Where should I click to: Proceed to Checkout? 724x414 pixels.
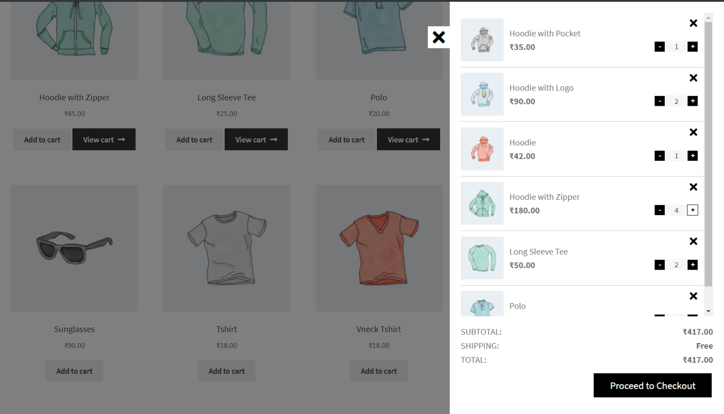[x=652, y=385]
